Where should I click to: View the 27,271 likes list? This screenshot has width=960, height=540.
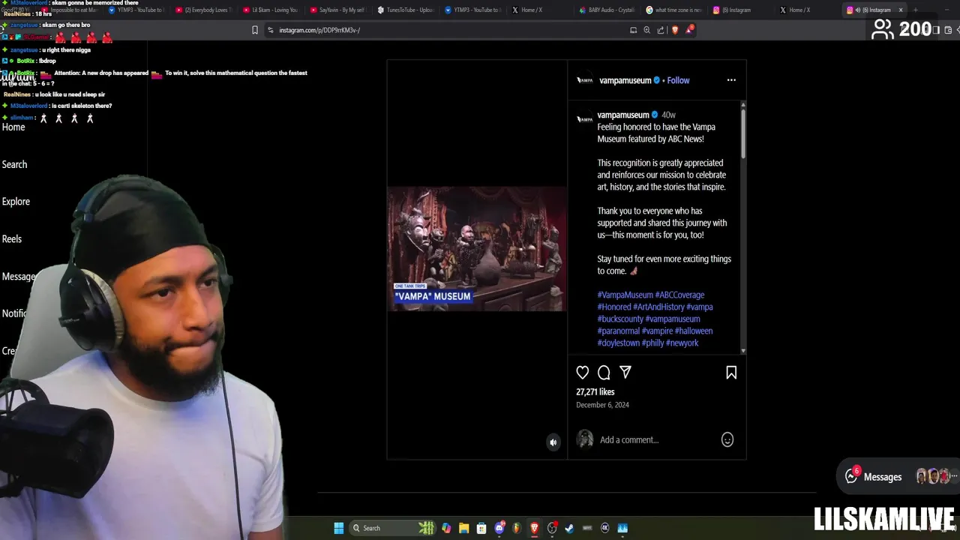coord(595,392)
